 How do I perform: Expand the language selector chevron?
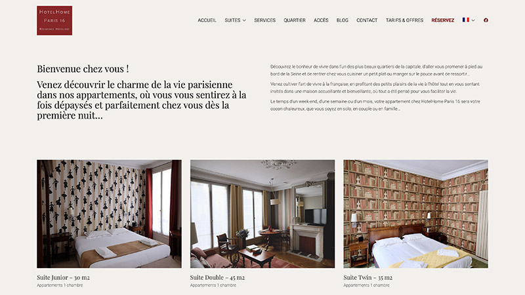473,20
